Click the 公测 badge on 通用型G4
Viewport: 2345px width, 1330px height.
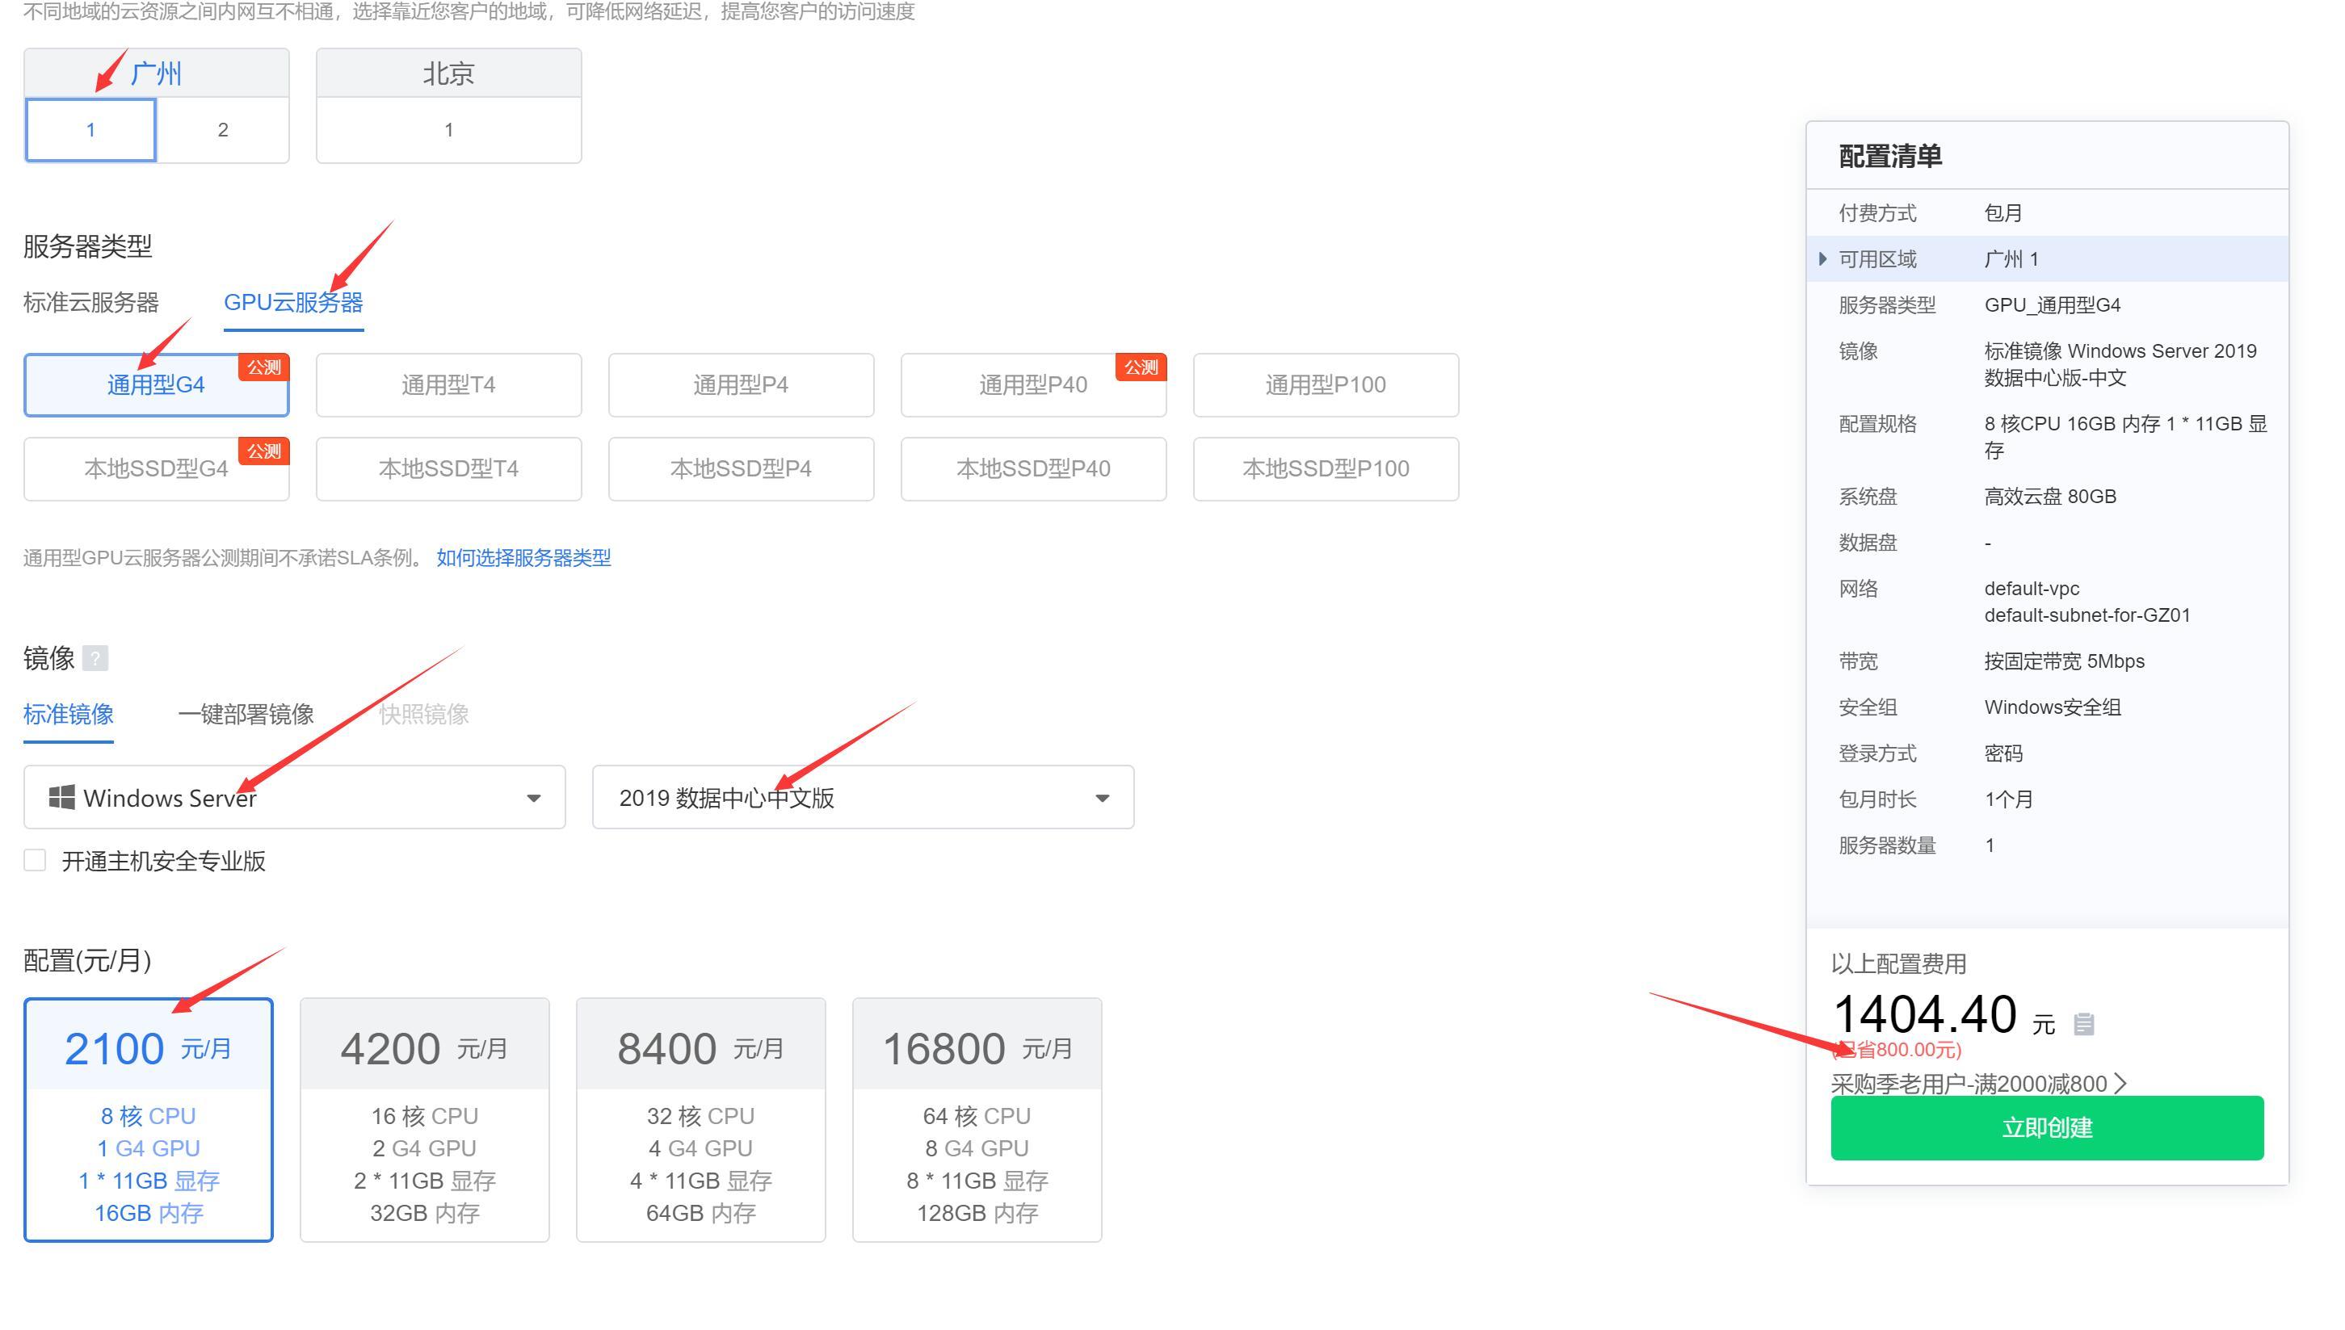pos(264,367)
